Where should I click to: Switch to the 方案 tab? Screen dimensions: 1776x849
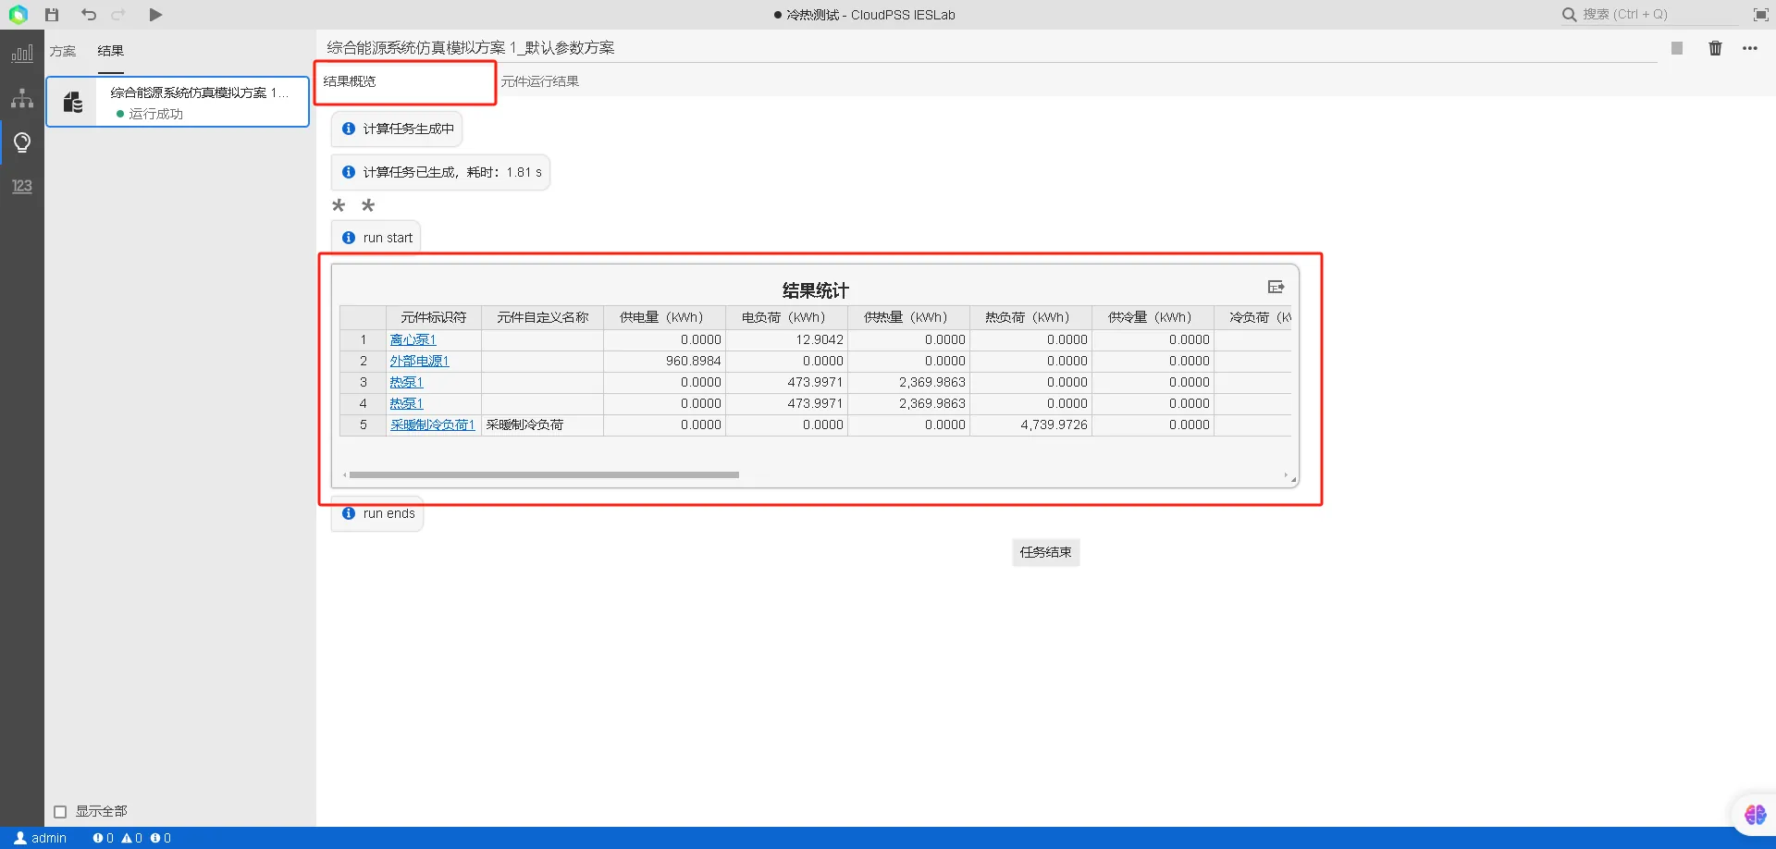[x=63, y=51]
